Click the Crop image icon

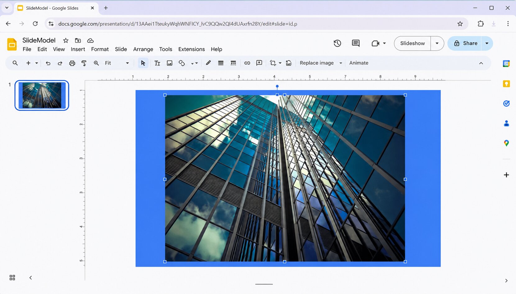[x=273, y=63]
